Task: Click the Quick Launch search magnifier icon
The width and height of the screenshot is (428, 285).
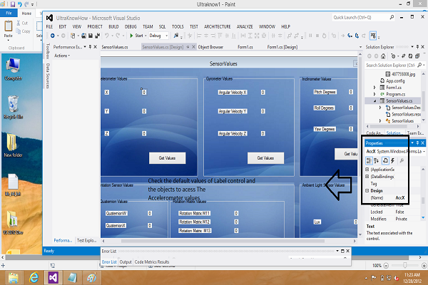Action: point(392,17)
